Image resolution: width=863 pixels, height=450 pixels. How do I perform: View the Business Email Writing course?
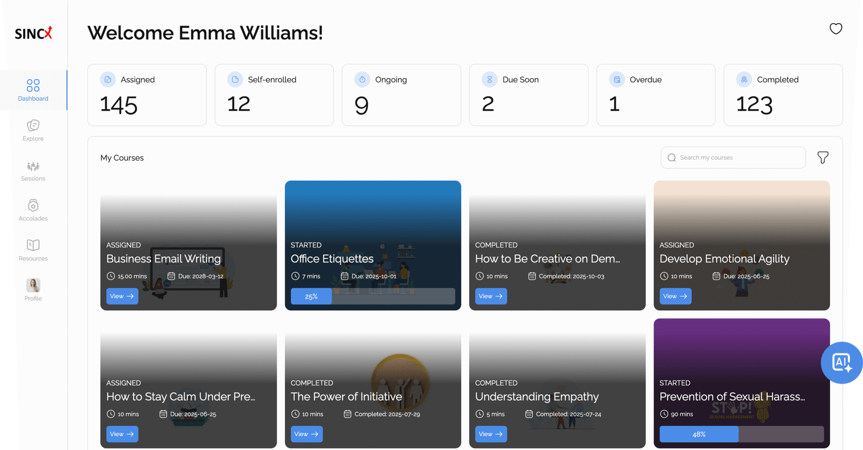coord(122,296)
